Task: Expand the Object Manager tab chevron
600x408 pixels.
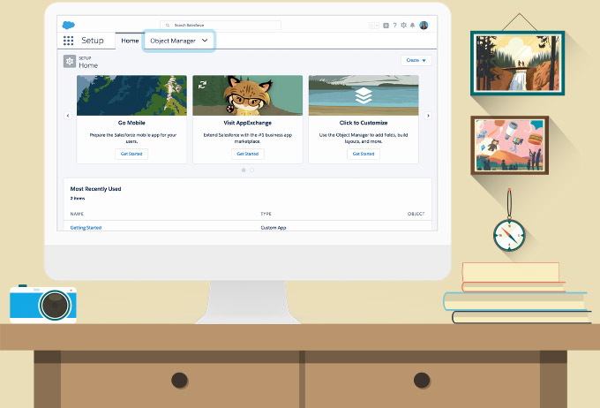Action: (x=205, y=41)
